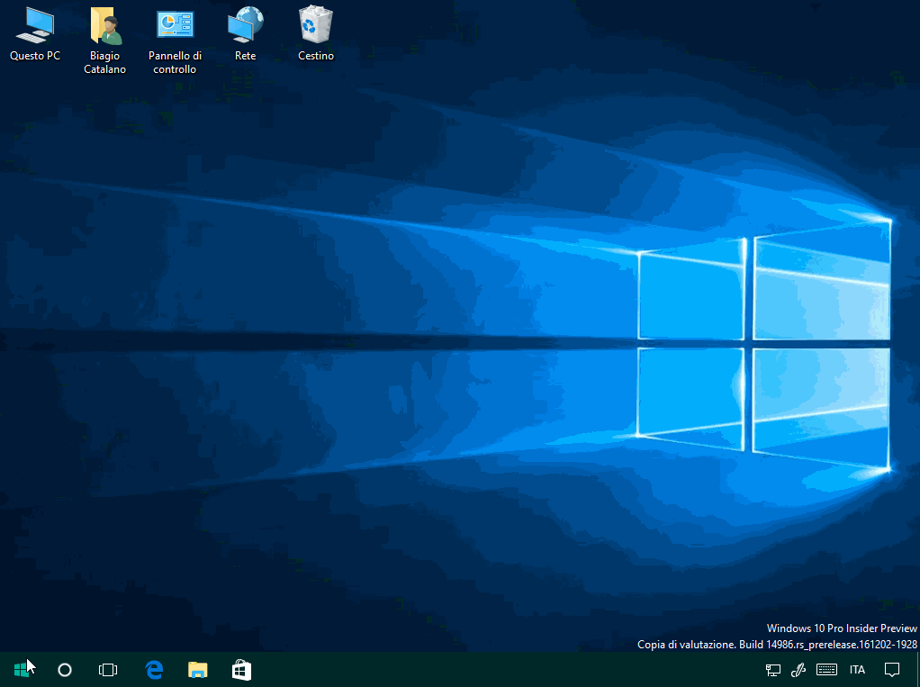Show the touch keyboard from the tray
920x687 pixels.
point(826,669)
